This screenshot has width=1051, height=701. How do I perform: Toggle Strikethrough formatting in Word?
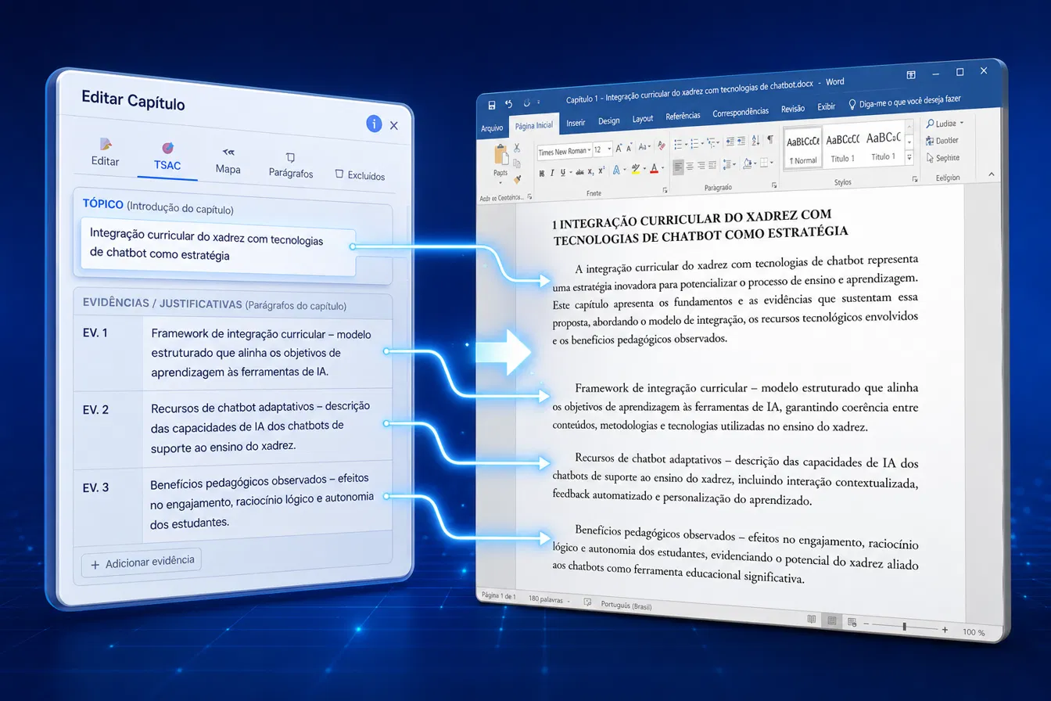pyautogui.click(x=579, y=172)
